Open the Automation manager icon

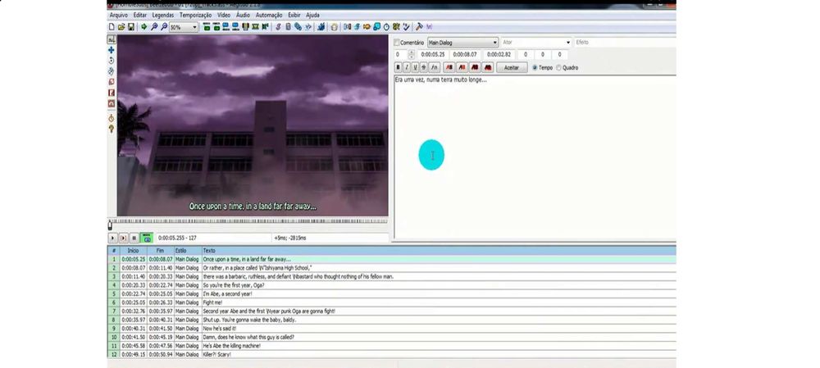(322, 27)
